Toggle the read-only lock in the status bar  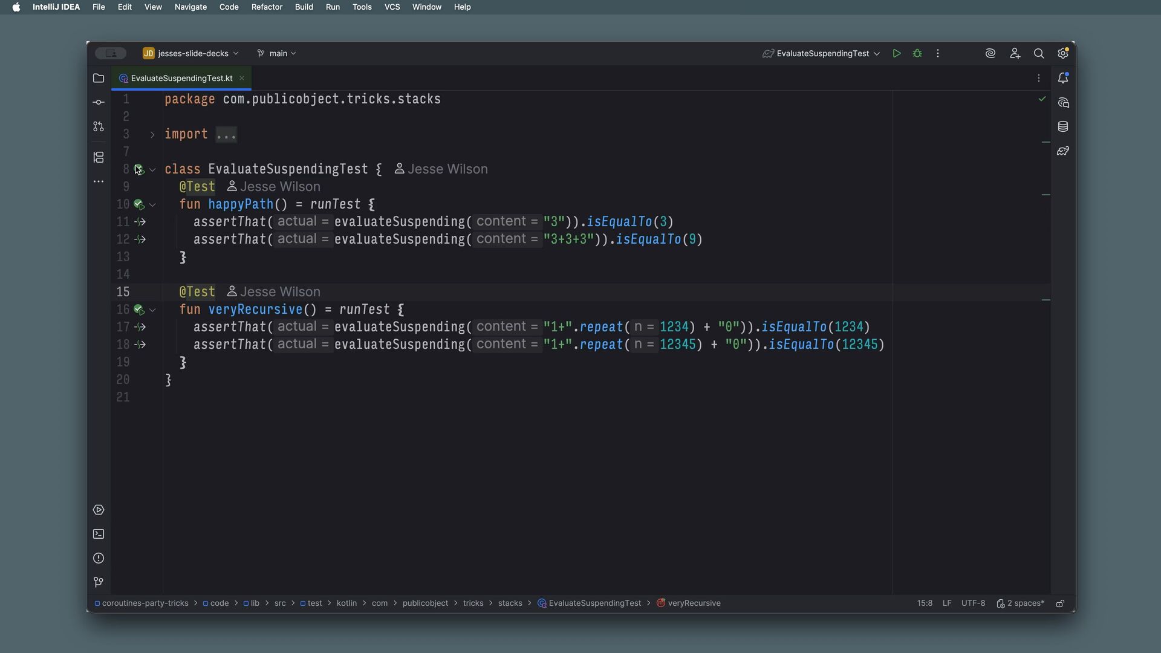(x=1060, y=603)
